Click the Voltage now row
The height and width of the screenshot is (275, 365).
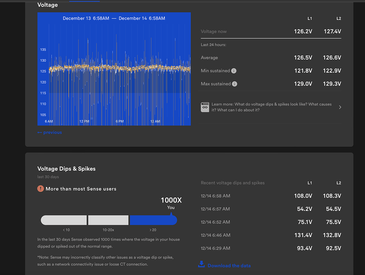214,31
